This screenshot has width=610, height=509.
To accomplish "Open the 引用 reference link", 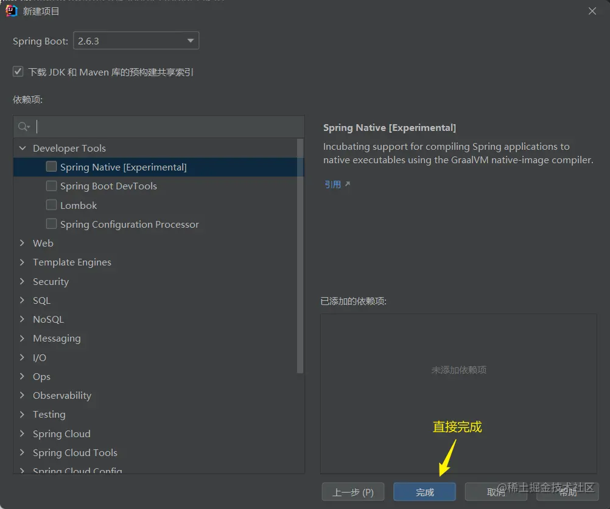I will (x=332, y=184).
